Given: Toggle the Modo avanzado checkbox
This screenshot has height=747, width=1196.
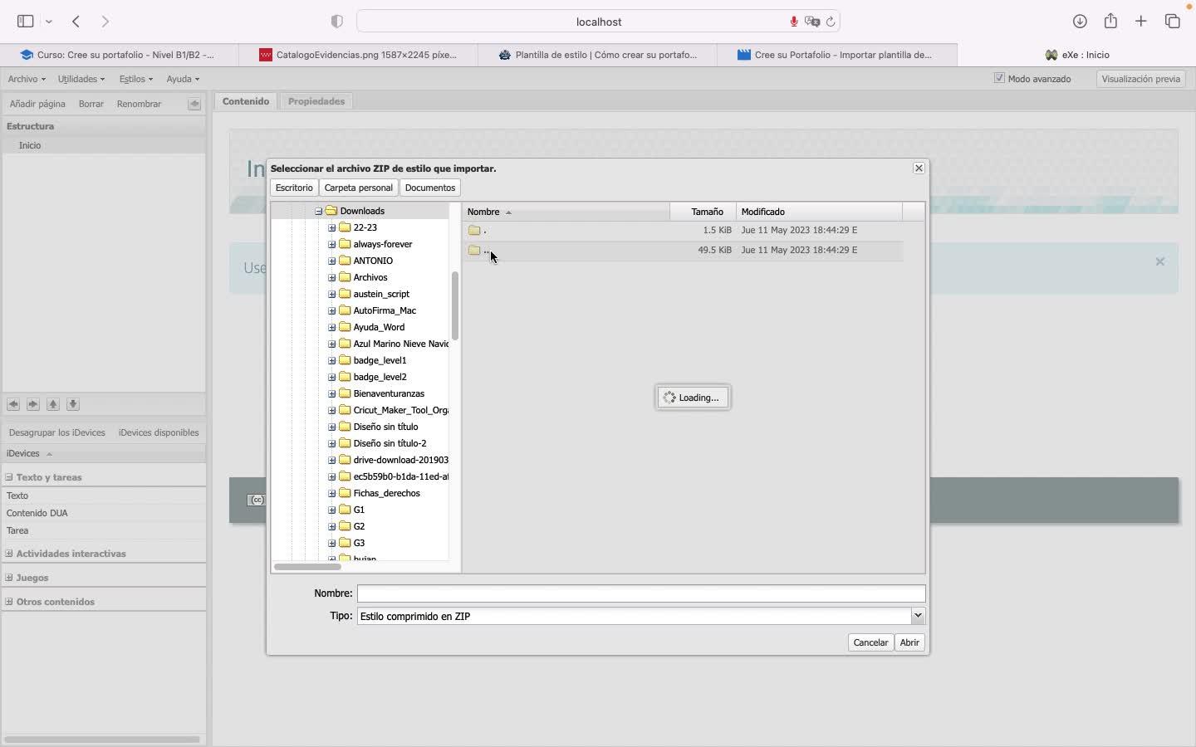Looking at the screenshot, I should [999, 78].
